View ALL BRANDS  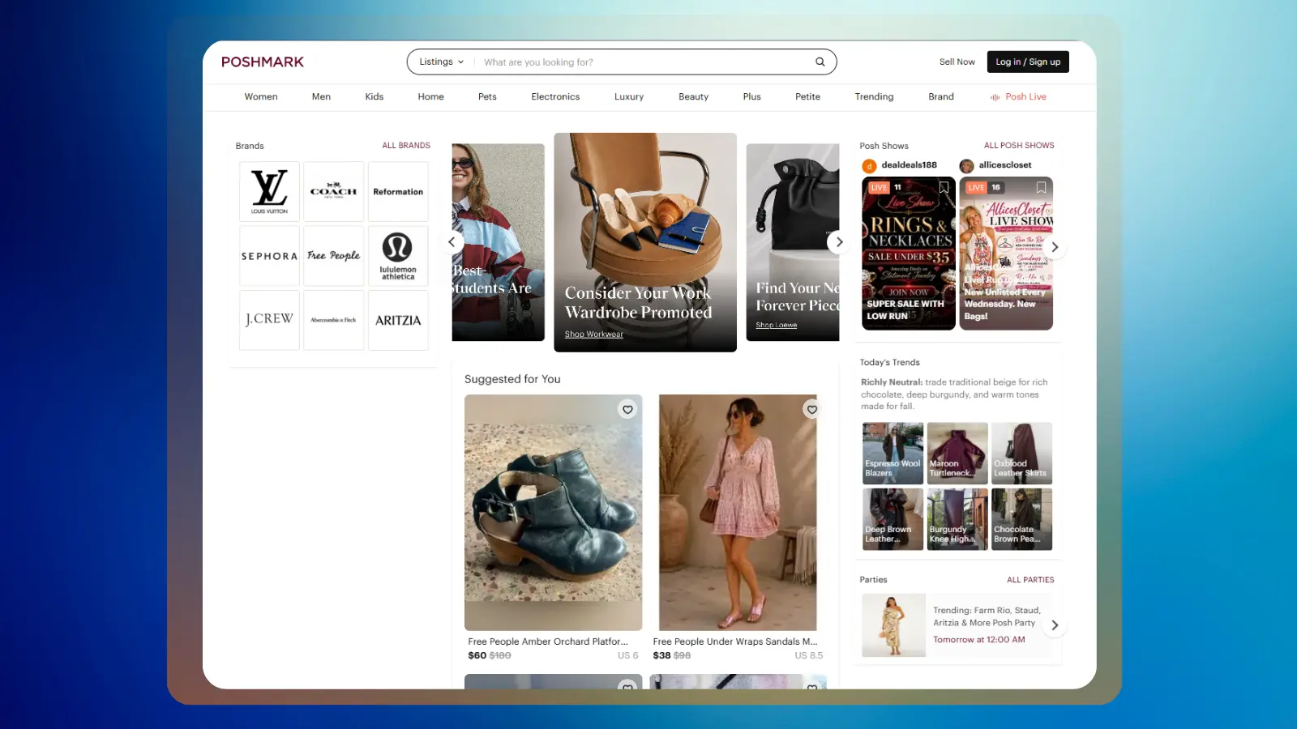tap(406, 146)
